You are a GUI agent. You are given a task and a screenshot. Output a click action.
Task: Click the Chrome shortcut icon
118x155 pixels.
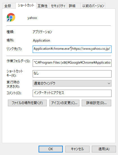[x=11, y=18]
